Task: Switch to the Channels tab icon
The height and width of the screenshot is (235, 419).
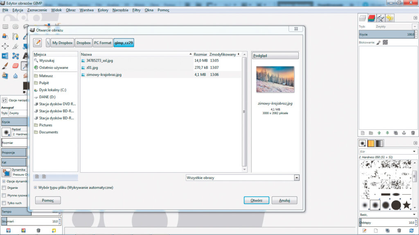Action: (x=372, y=18)
